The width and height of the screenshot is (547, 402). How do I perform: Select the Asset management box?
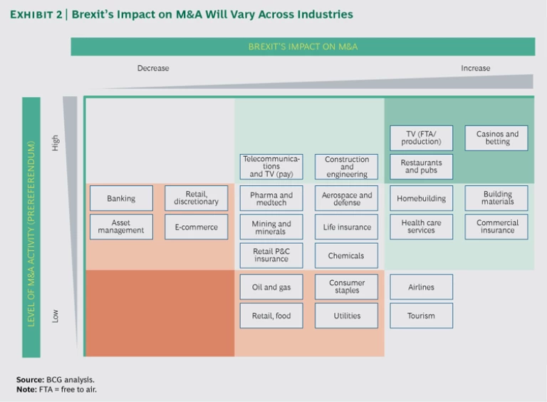coord(121,227)
